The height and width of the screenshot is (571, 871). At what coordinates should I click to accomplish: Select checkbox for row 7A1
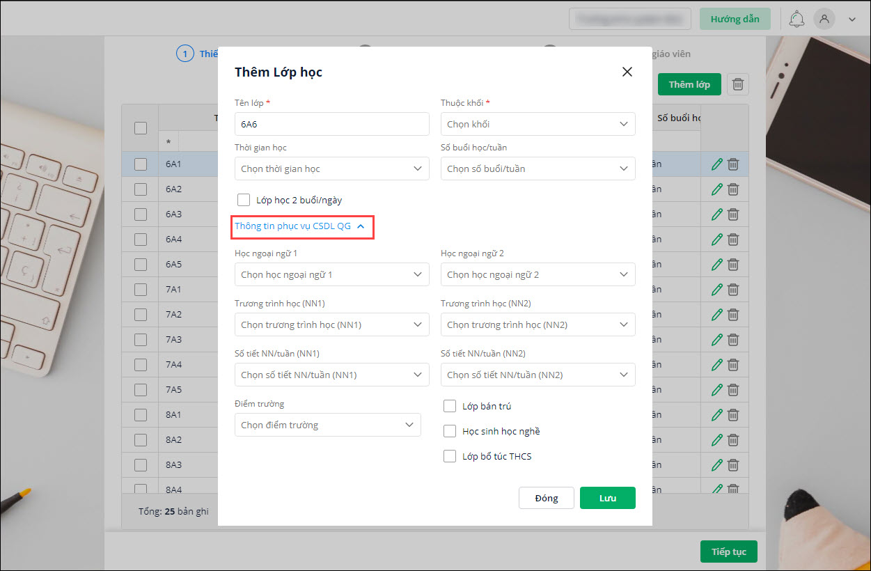point(141,290)
